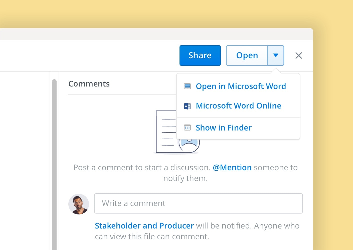Click the blue Share button
This screenshot has height=250, width=353.
pos(200,55)
